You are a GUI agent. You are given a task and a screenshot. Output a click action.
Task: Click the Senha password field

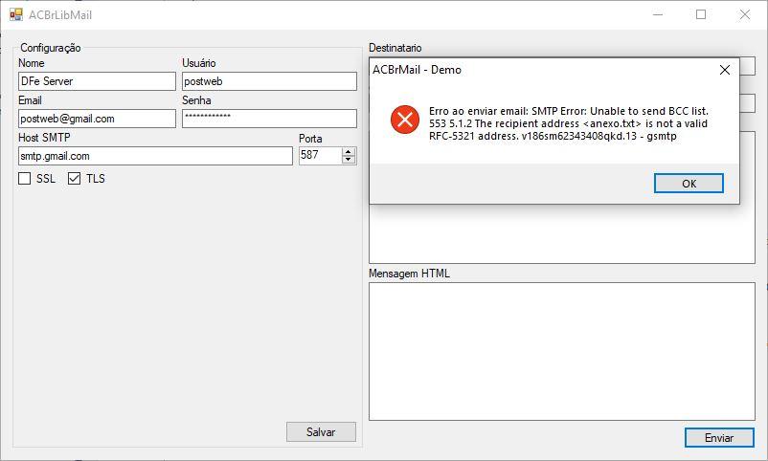269,119
